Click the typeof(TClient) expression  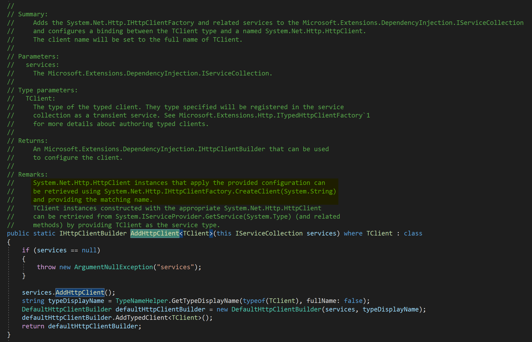(x=266, y=301)
